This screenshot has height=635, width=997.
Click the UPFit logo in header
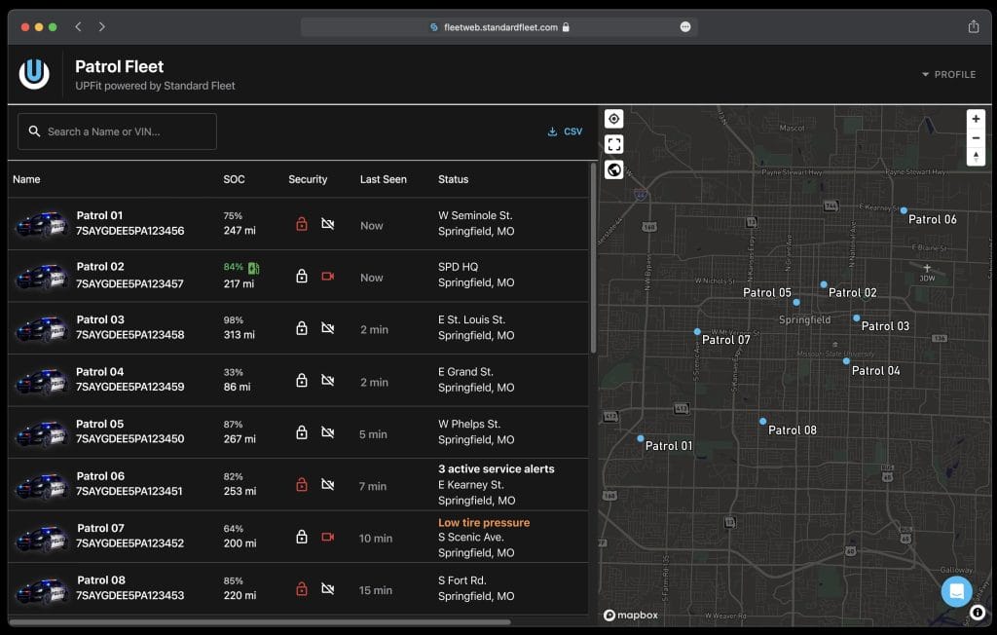click(x=34, y=74)
